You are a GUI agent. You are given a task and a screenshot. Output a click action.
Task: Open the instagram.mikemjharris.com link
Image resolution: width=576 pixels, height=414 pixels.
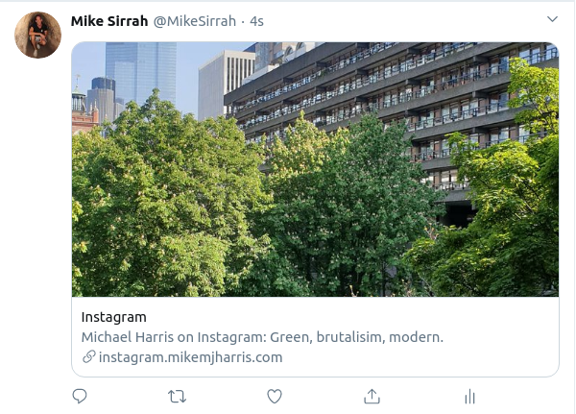click(191, 357)
